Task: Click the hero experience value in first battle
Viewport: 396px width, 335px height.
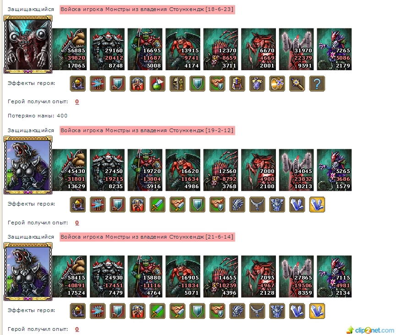Action: point(77,101)
